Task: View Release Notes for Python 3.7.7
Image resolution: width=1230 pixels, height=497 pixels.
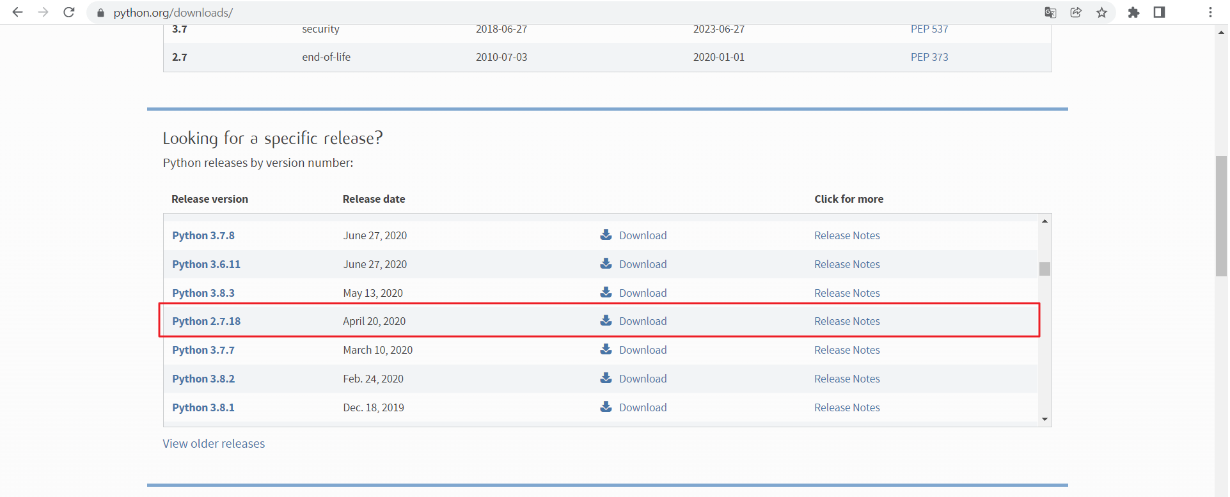Action: point(847,350)
